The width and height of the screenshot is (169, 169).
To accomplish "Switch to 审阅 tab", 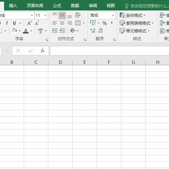I will (93, 6).
